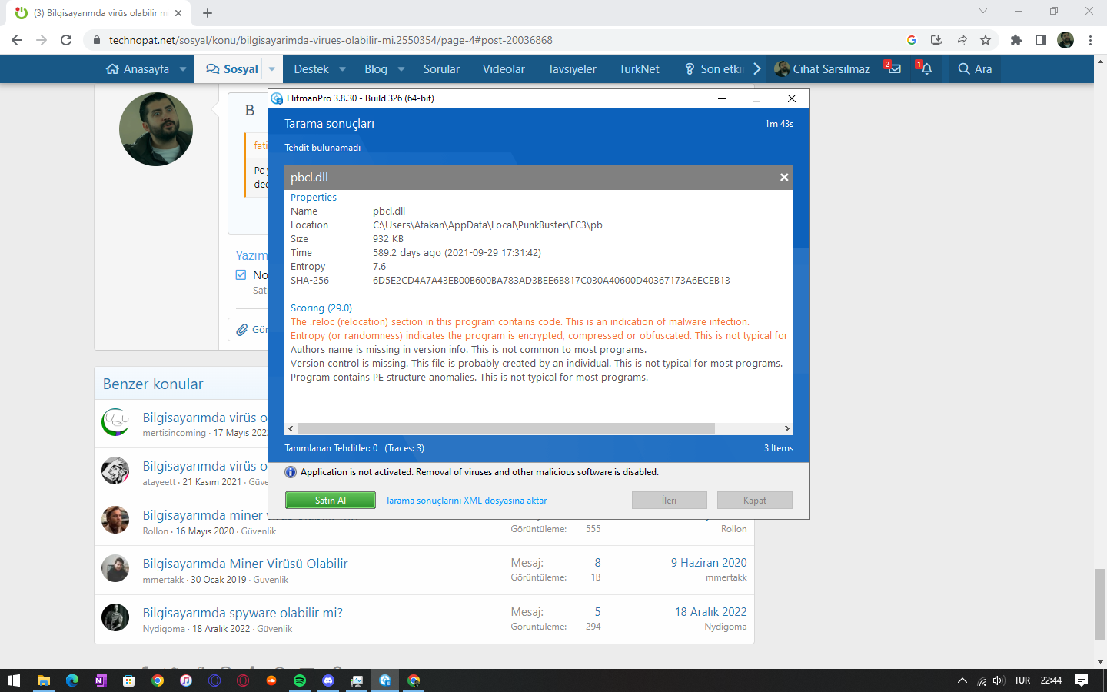
Task: Switch to Spotify on the taskbar
Action: 300,680
